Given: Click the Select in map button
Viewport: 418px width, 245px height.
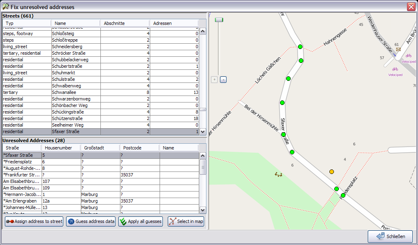Looking at the screenshot, I should (x=186, y=222).
